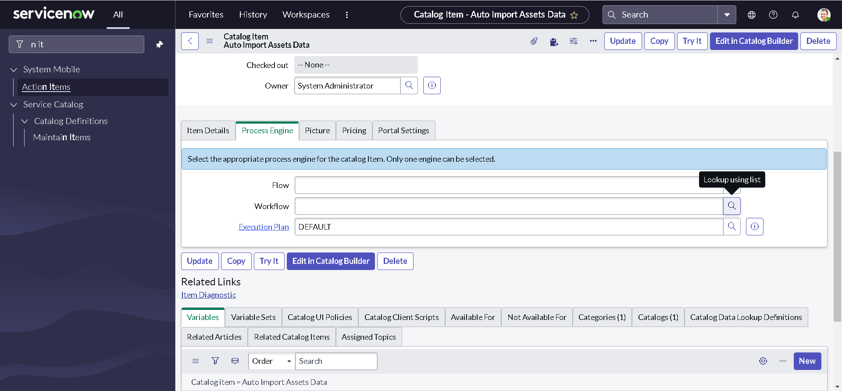Click the header Update button
Image resolution: width=842 pixels, height=391 pixels.
(x=623, y=41)
